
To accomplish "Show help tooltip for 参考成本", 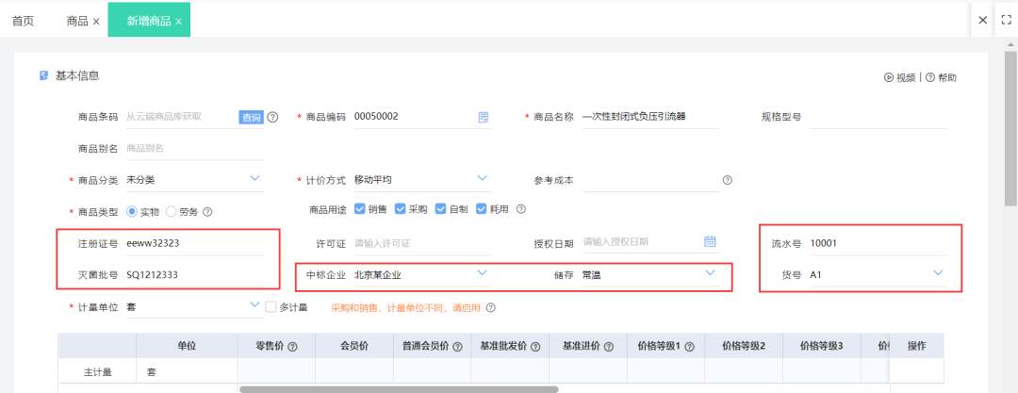I will [727, 180].
